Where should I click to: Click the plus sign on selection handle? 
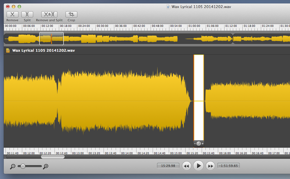[202, 144]
